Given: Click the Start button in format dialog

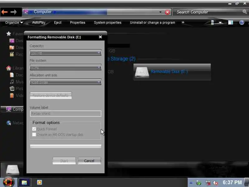Looking at the screenshot, I should 64,161.
